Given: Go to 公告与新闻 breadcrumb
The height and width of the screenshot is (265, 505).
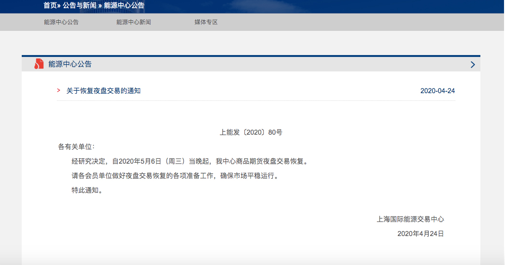Looking at the screenshot, I should click(x=79, y=5).
